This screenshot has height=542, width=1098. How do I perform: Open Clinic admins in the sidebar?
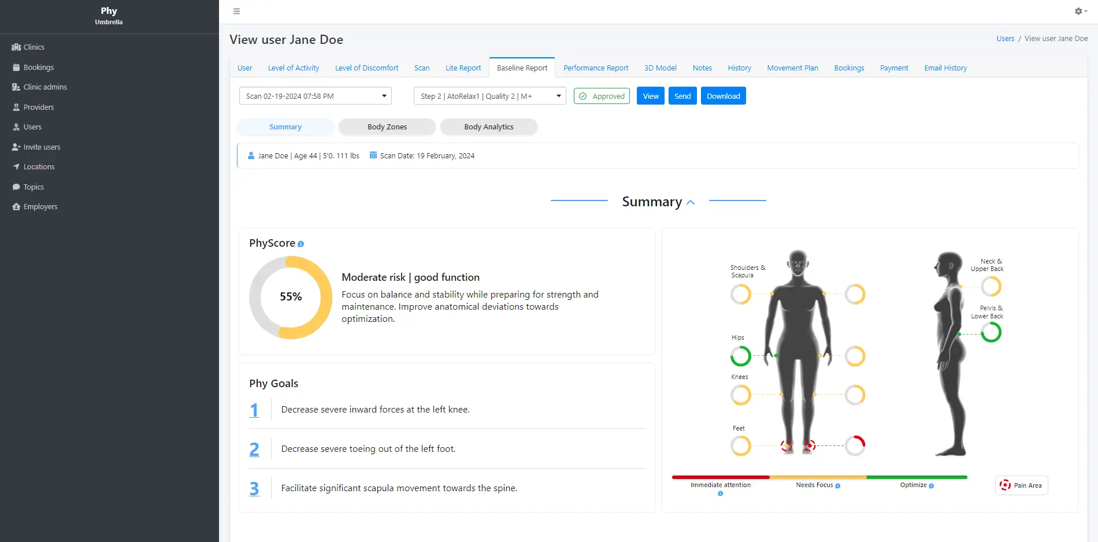coord(44,87)
